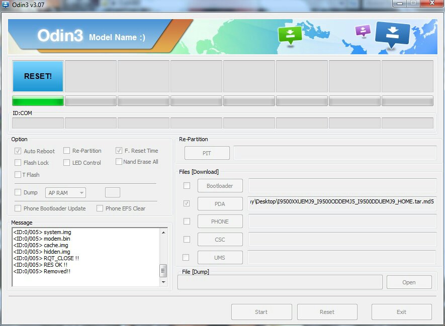Enable the Re-Partition option
Screen dimensions: 445x326
[x=67, y=151]
